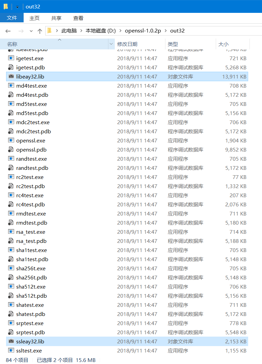Viewport: 262px width, 364px height.
Task: Select the srptest.pdb file name
Action: click(30, 332)
